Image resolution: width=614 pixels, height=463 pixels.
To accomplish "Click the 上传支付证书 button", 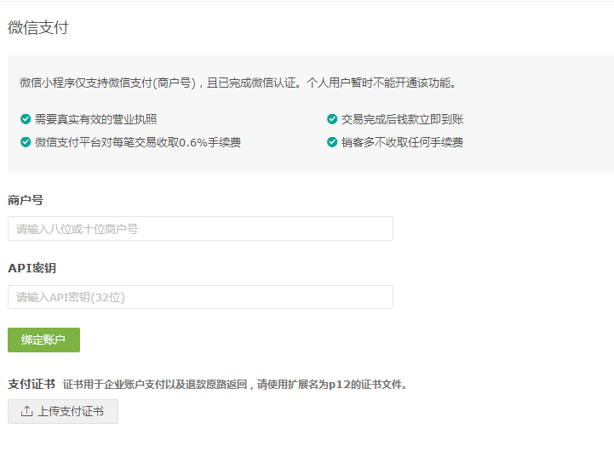I will tap(63, 411).
